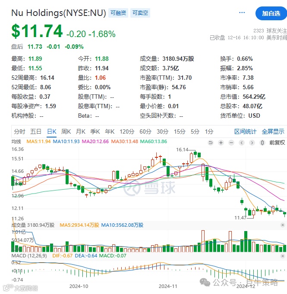Click the 2024-11 date axis label

pyautogui.click(x=168, y=286)
